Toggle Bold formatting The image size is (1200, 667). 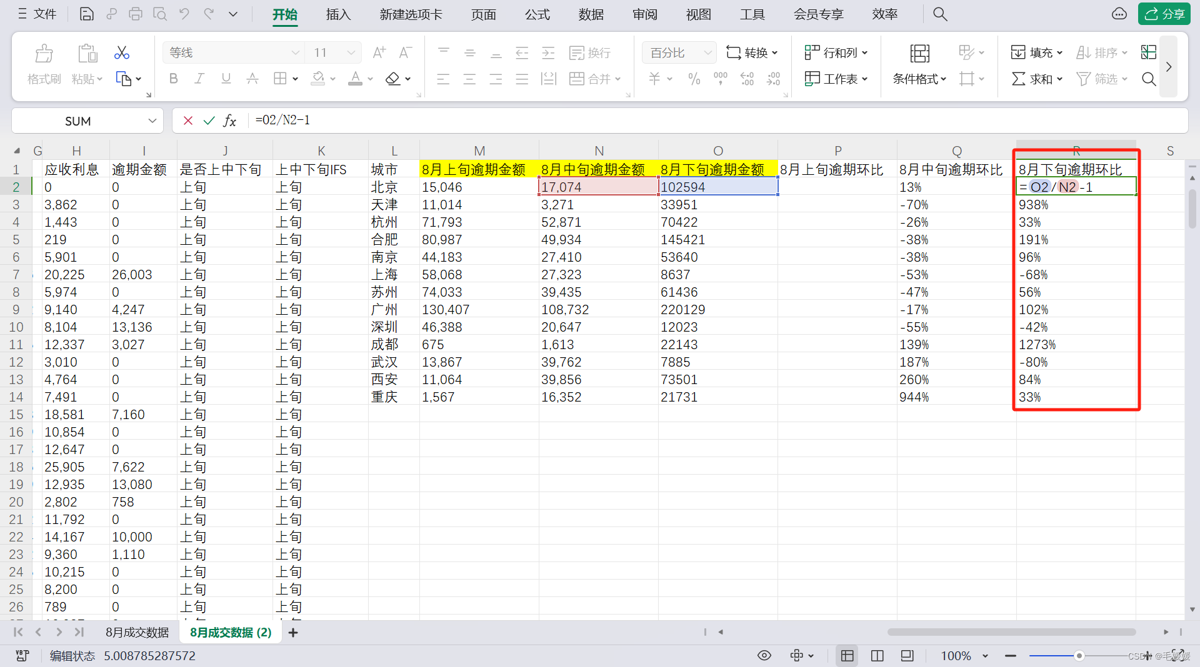[174, 79]
